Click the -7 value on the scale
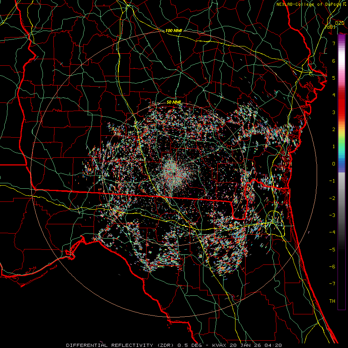The width and height of the screenshot is (348, 348). pyautogui.click(x=332, y=284)
